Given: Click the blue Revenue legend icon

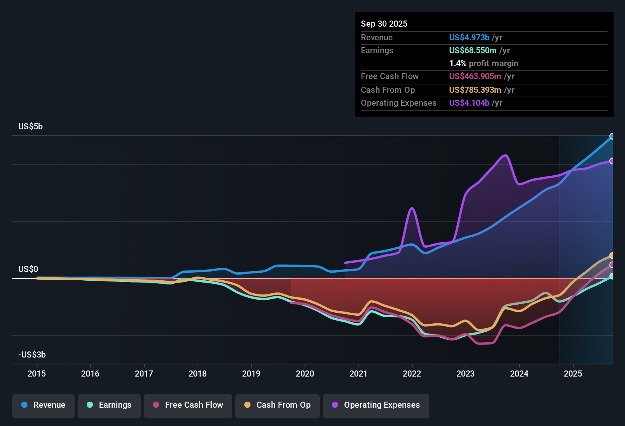Looking at the screenshot, I should tap(24, 405).
